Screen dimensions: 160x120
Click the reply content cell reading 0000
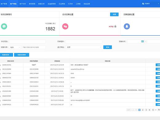click(x=72, y=74)
